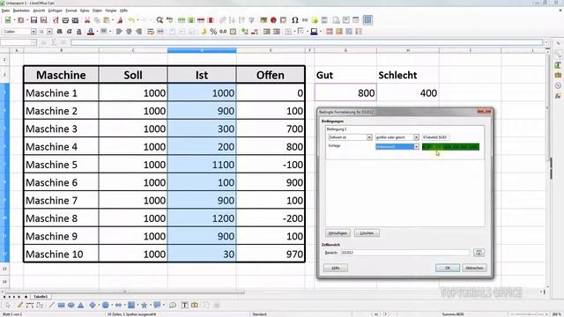Viewport: 564px width, 317px height.
Task: Open the Datei menu
Action: (5, 11)
